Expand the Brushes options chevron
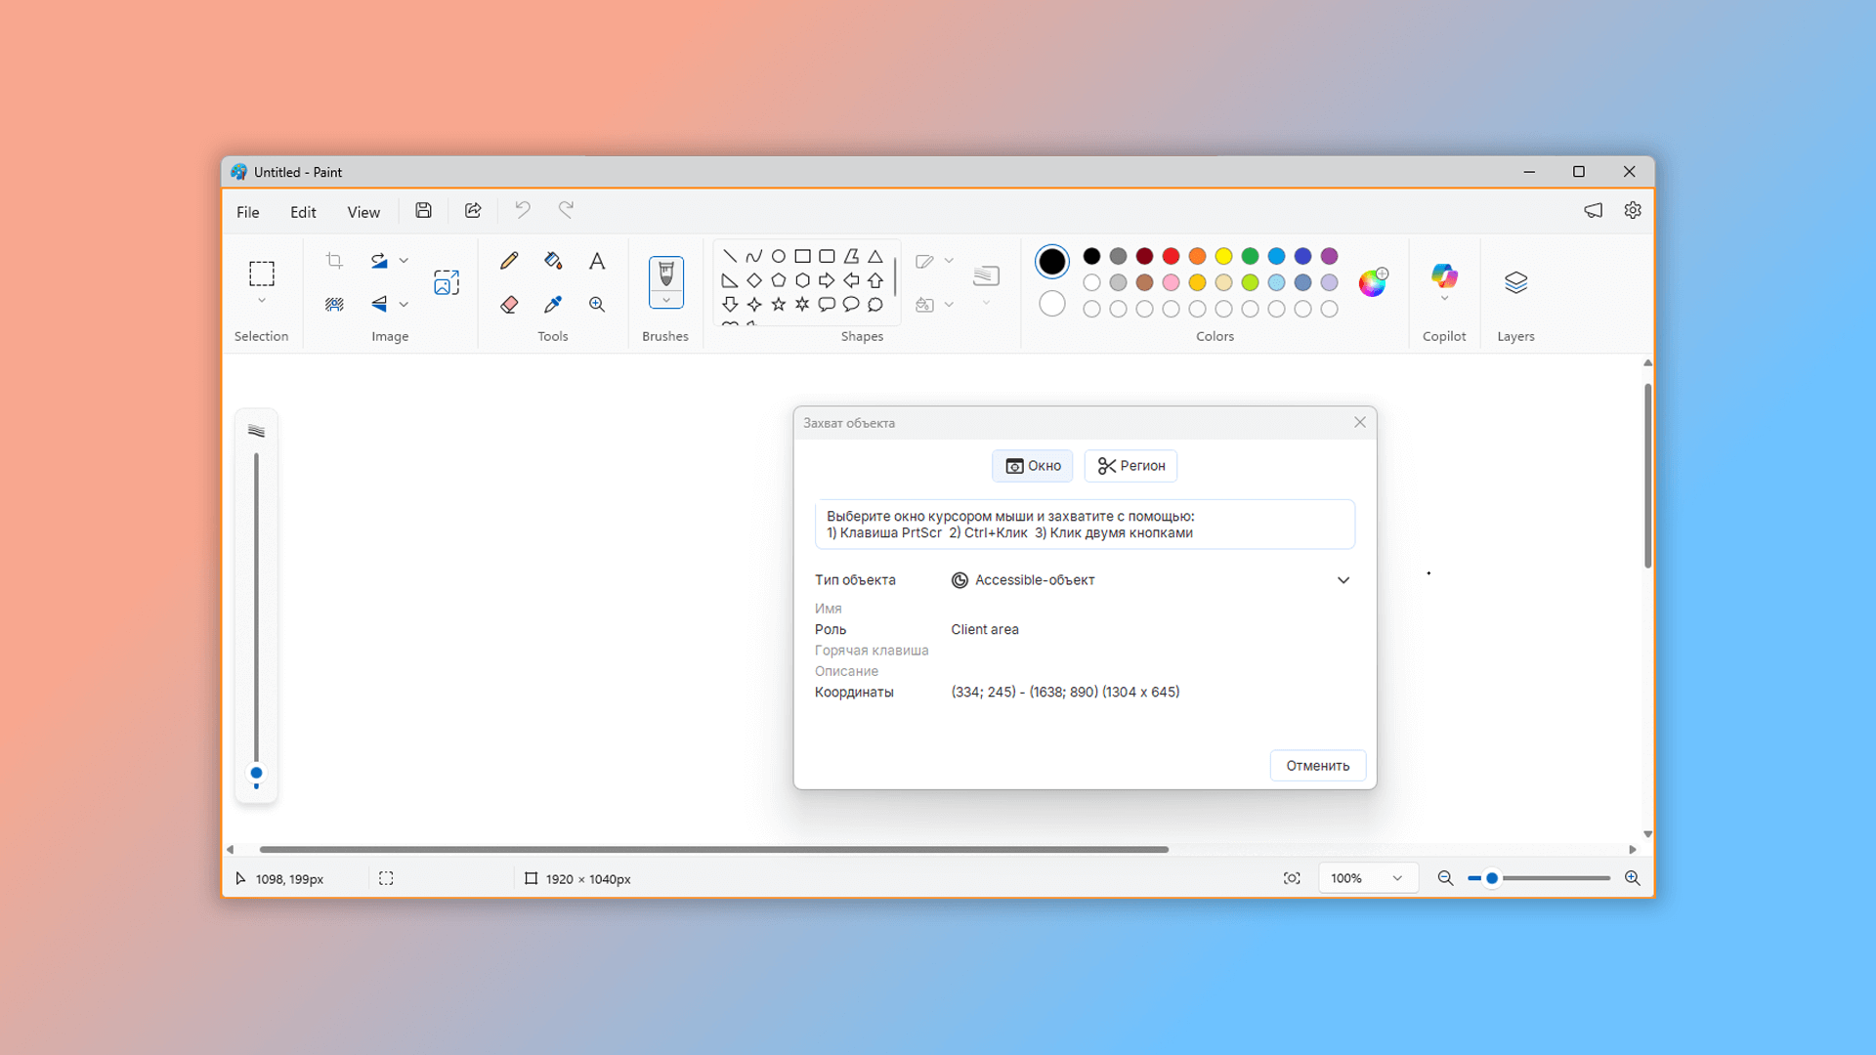This screenshot has height=1055, width=1876. pyautogui.click(x=665, y=301)
